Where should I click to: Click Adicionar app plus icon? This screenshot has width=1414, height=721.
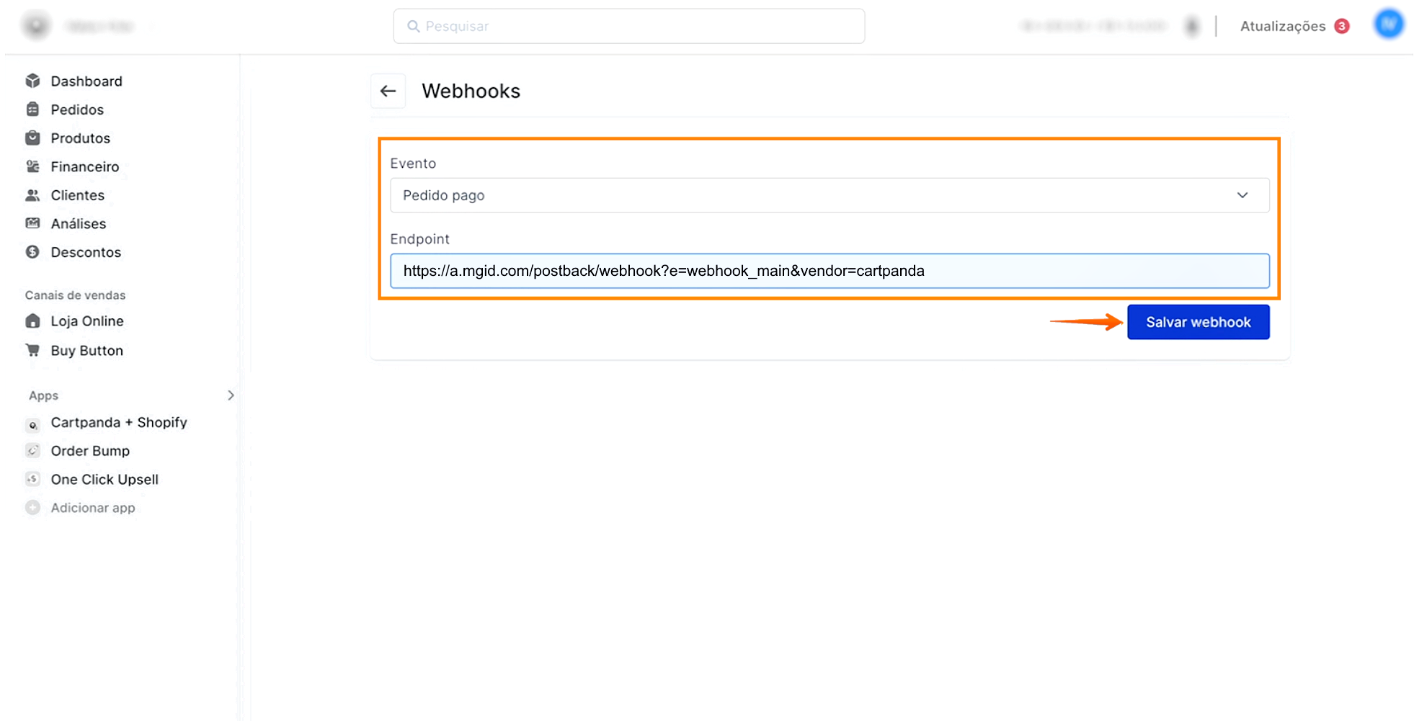[32, 508]
